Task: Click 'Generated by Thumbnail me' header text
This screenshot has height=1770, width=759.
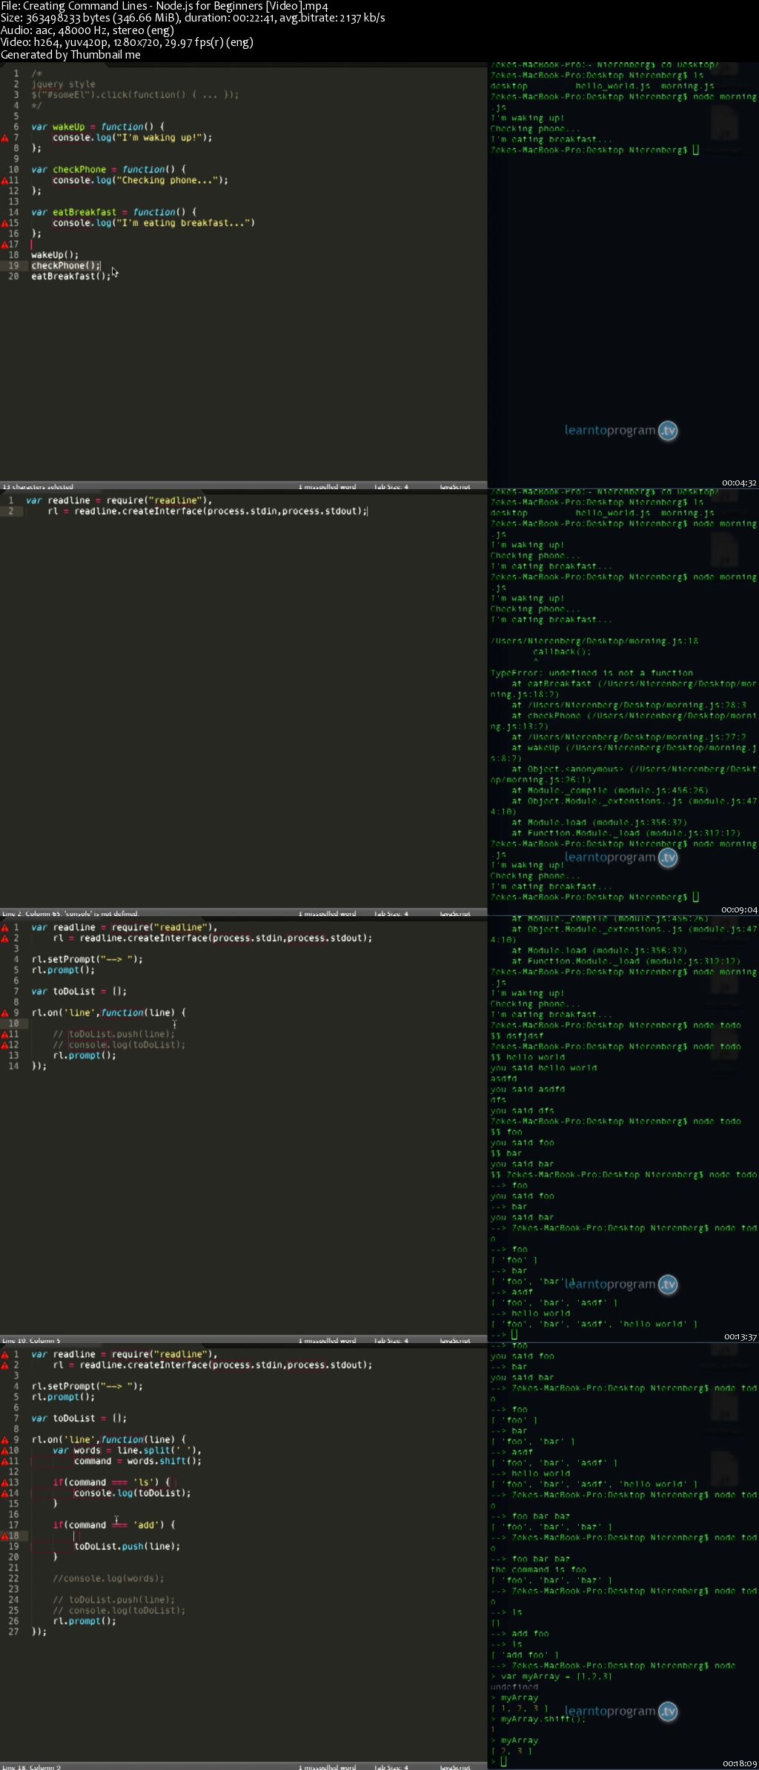Action: 70,55
